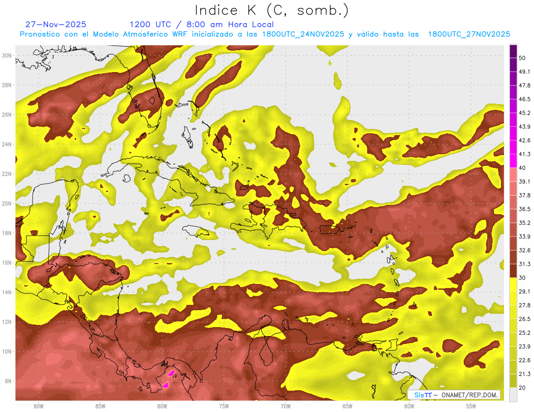Click "1200 UTC / 8:00 am Hora Local" text
The width and height of the screenshot is (534, 412).
click(202, 24)
